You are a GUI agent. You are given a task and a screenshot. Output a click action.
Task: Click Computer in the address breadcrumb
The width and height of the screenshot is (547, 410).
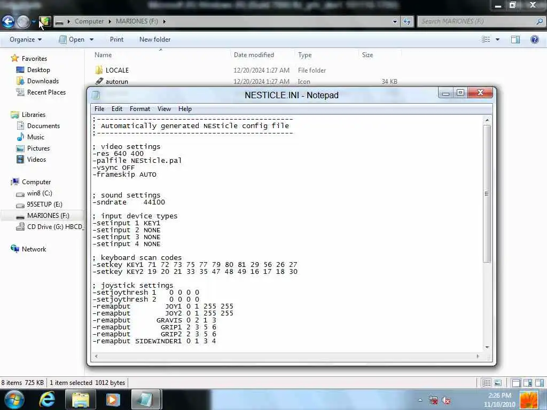coord(89,21)
